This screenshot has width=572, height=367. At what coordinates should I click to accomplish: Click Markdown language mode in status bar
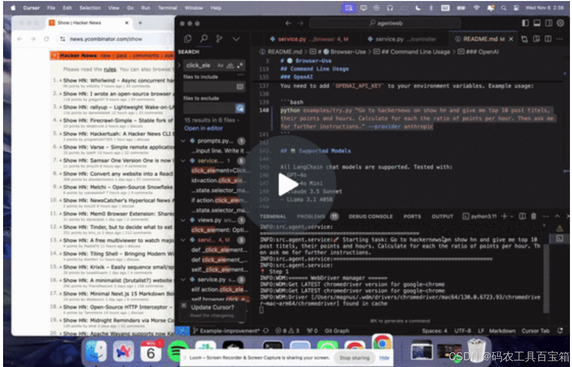point(502,331)
